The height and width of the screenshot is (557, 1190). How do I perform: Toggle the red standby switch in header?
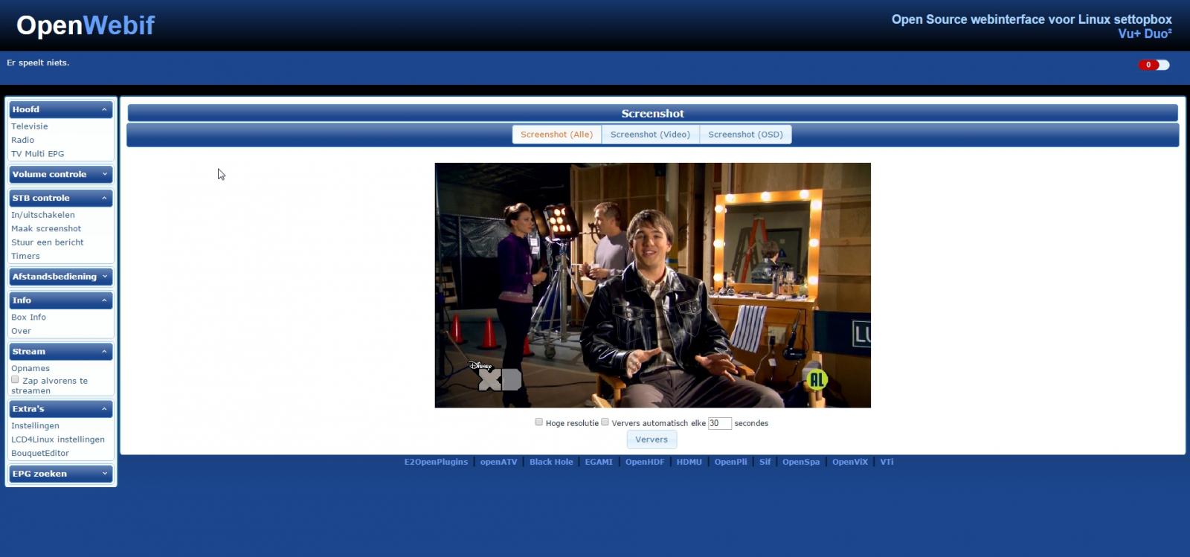(1154, 65)
